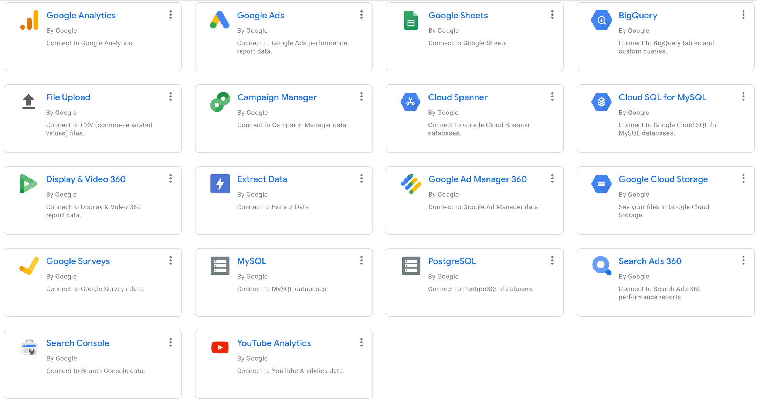Image resolution: width=757 pixels, height=401 pixels.
Task: Click the Campaign Manager green circles icon
Action: click(x=220, y=102)
